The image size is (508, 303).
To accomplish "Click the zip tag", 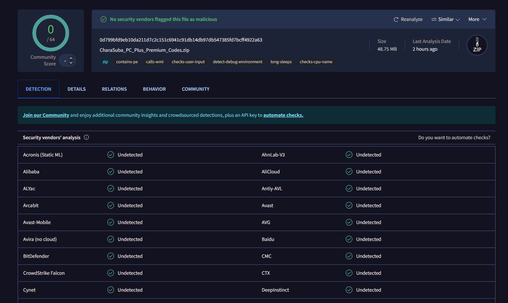I will 105,62.
